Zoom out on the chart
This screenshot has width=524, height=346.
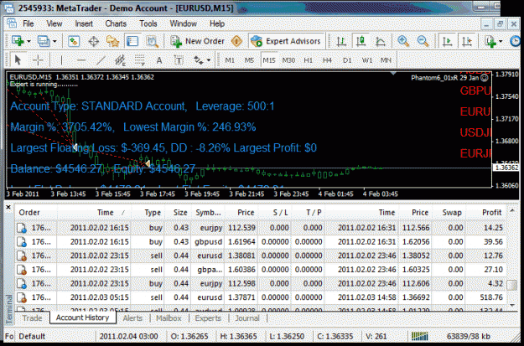(423, 41)
